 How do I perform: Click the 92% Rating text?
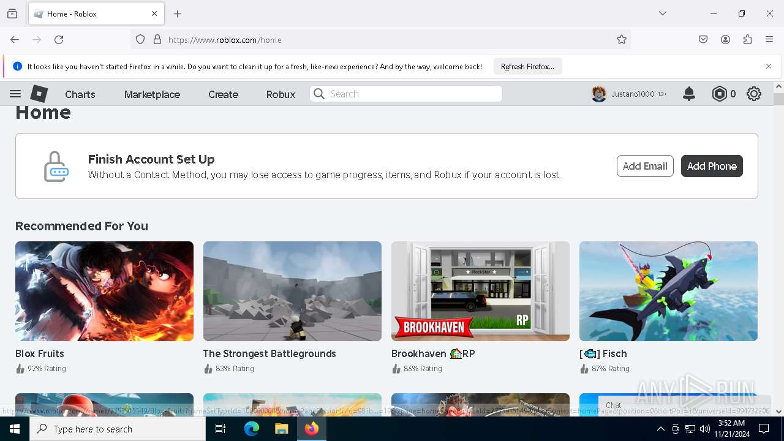[47, 369]
